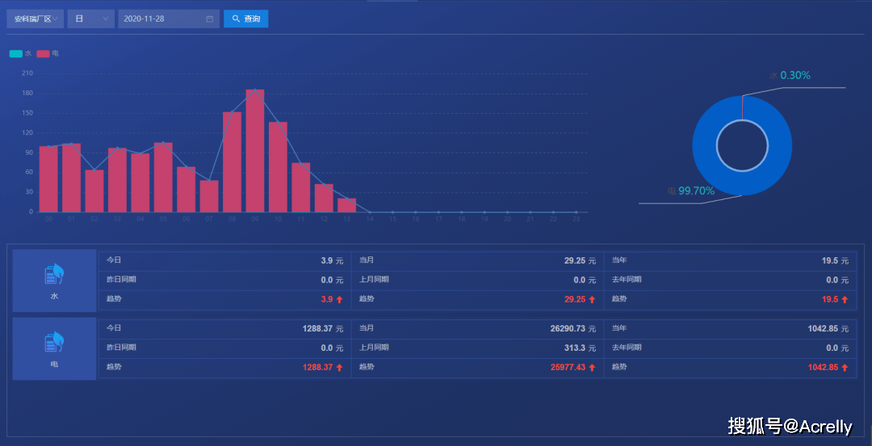Click the up arrow beside 29.25 water monthly trend
The height and width of the screenshot is (446, 872).
coord(592,299)
